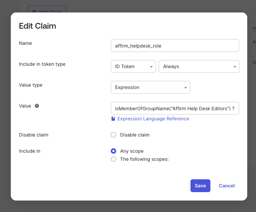Click the Add Claim button behind the dialog
This screenshot has width=256, height=212.
point(47,9)
